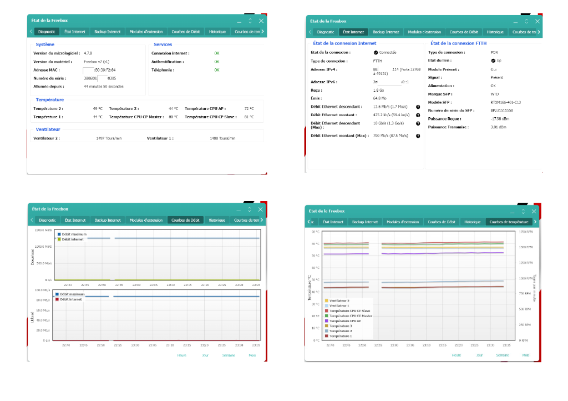Image resolution: width=568 pixels, height=401 pixels.
Task: Toggle Température 1 legend entry in chart
Action: pos(338,336)
